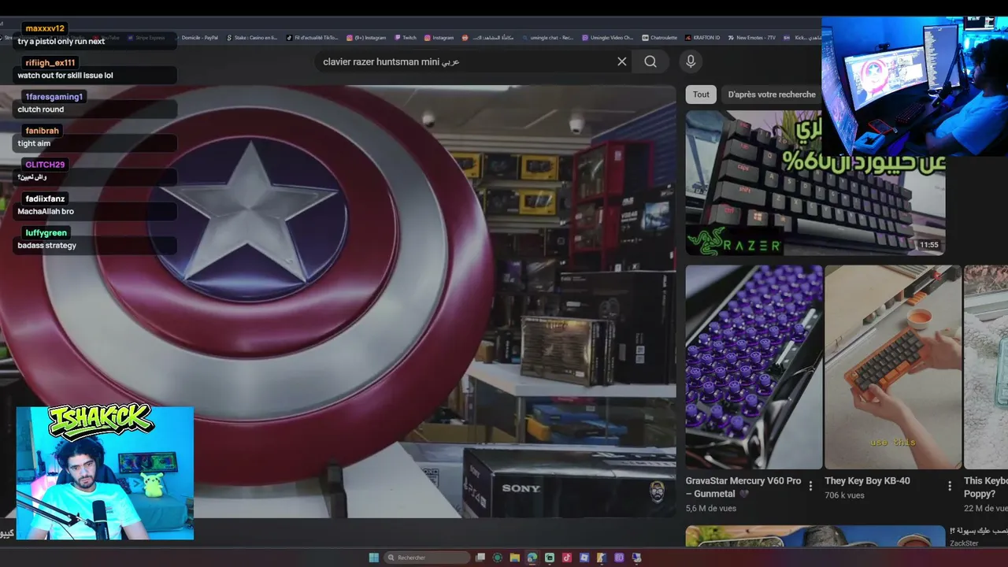Viewport: 1008px width, 567px height.
Task: Select the 'Tout' filter chip
Action: tap(701, 94)
